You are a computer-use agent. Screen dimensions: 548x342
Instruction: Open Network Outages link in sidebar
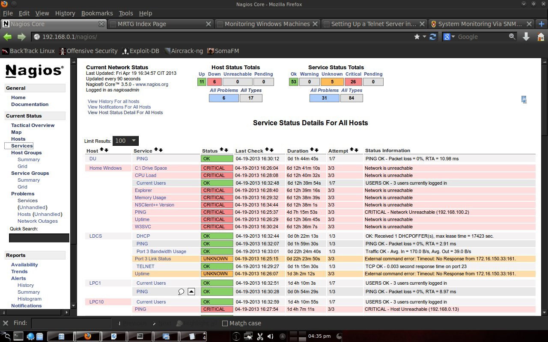click(x=37, y=221)
